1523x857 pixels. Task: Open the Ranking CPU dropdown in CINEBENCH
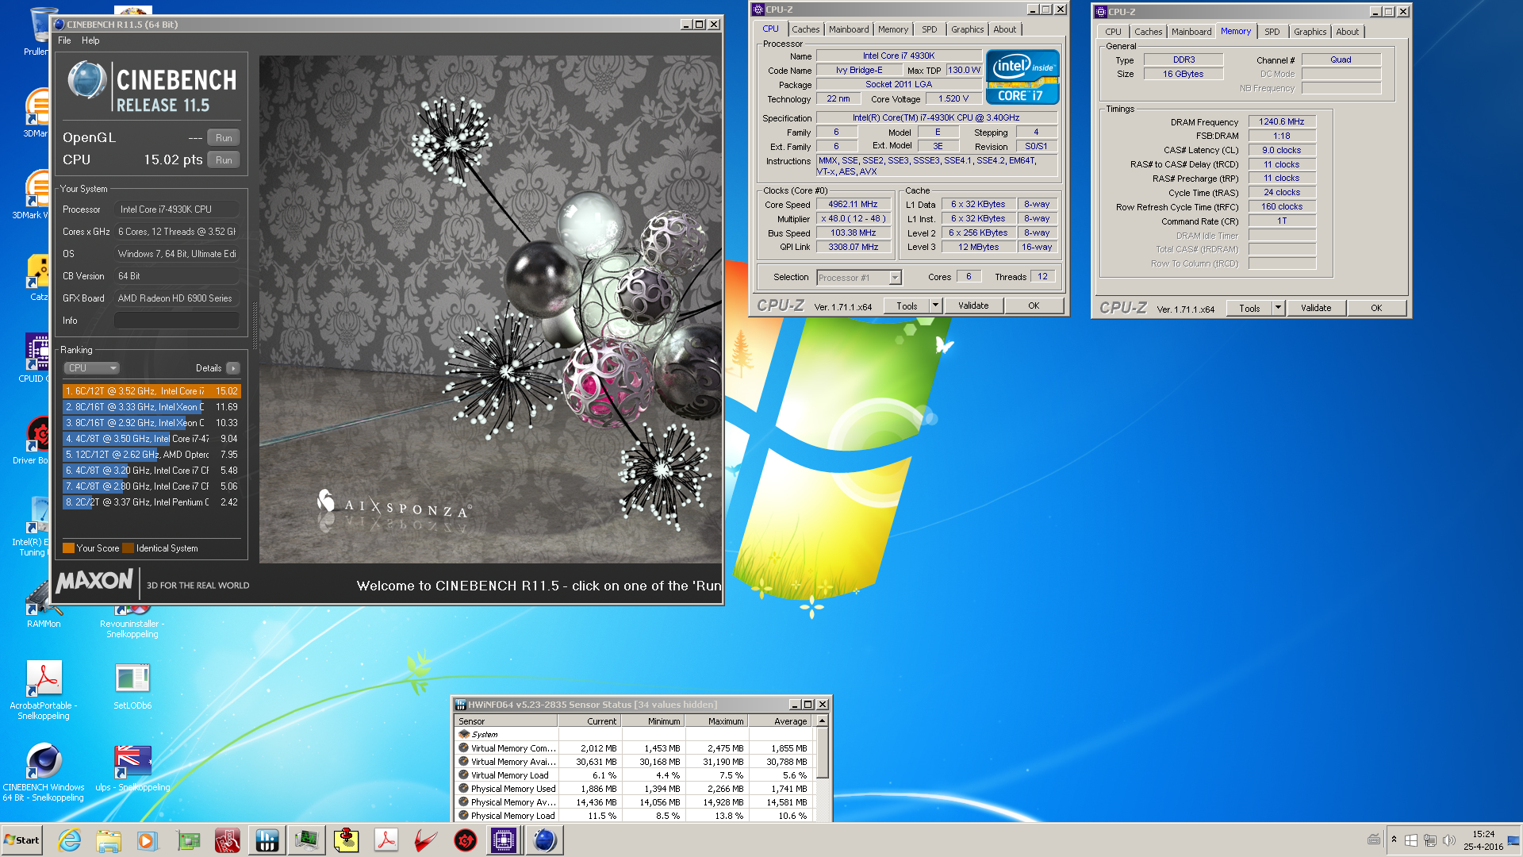(92, 368)
